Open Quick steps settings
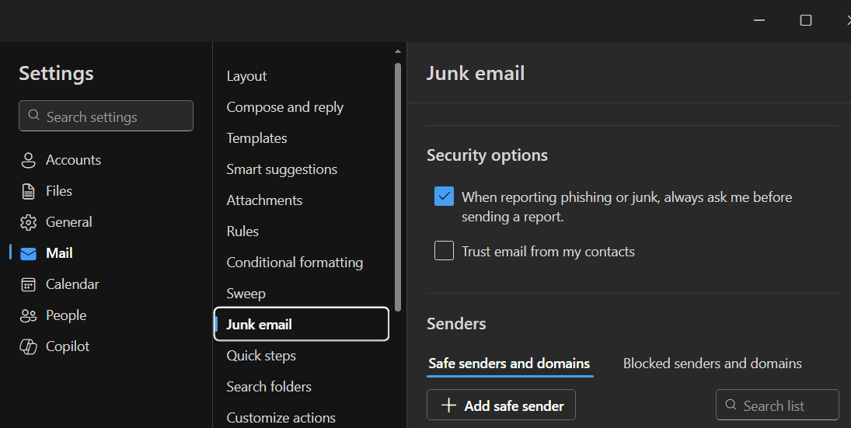Screen dimensions: 851x428 (x=261, y=356)
